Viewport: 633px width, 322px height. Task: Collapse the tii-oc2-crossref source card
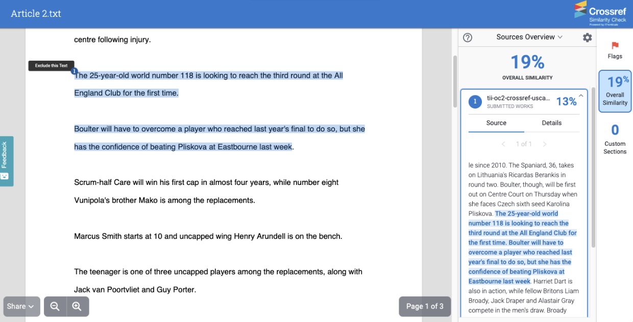[x=580, y=96]
